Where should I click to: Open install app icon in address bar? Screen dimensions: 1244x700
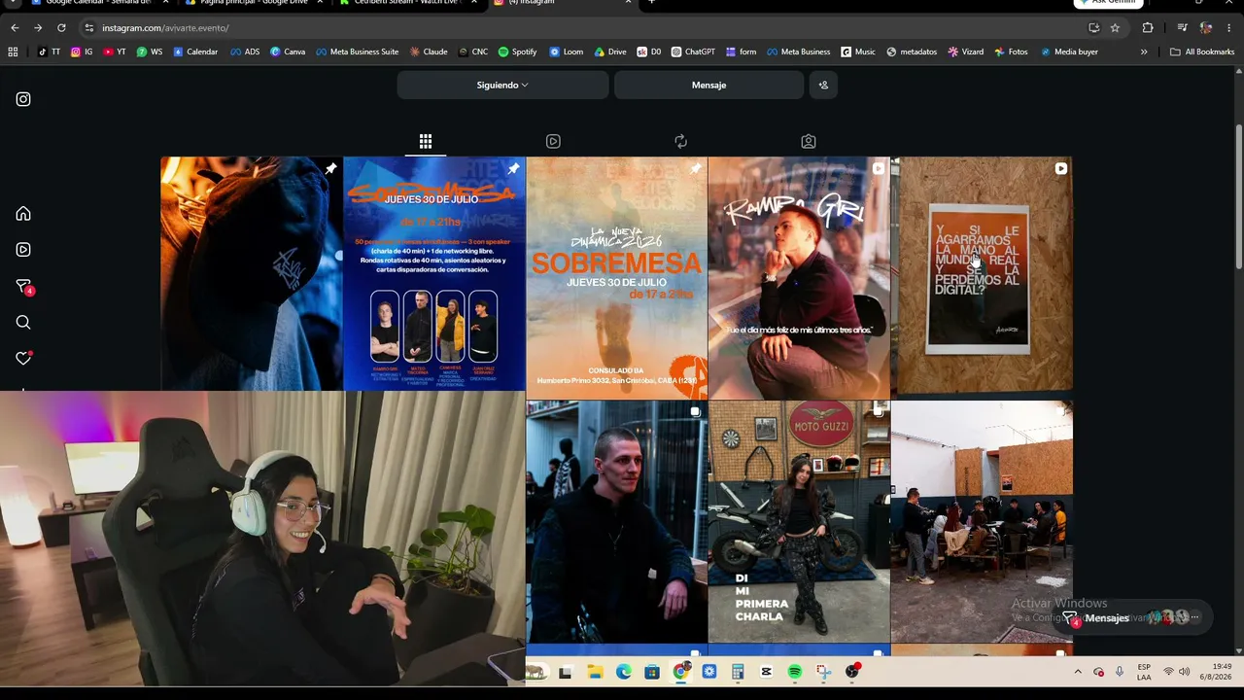(x=1093, y=28)
